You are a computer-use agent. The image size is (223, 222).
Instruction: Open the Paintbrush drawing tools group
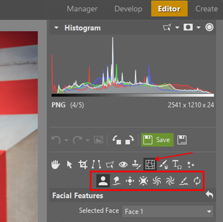pyautogui.click(x=164, y=164)
